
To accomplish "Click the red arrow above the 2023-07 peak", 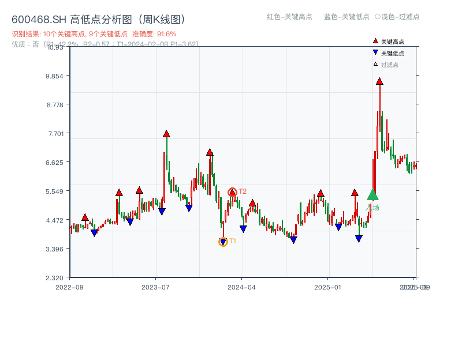I will click(x=166, y=133).
